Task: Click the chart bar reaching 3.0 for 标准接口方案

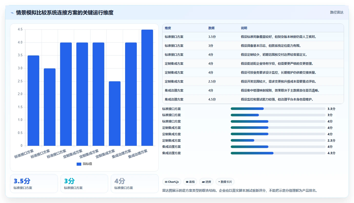Action: coord(50,107)
